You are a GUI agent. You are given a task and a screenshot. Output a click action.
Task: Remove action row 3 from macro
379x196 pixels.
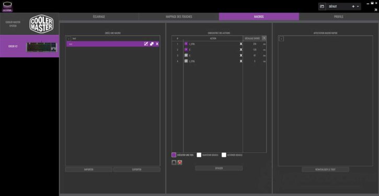click(x=241, y=55)
